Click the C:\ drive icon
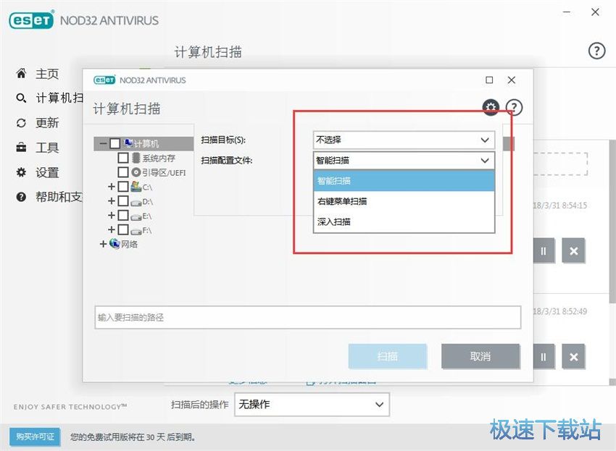 click(x=136, y=187)
